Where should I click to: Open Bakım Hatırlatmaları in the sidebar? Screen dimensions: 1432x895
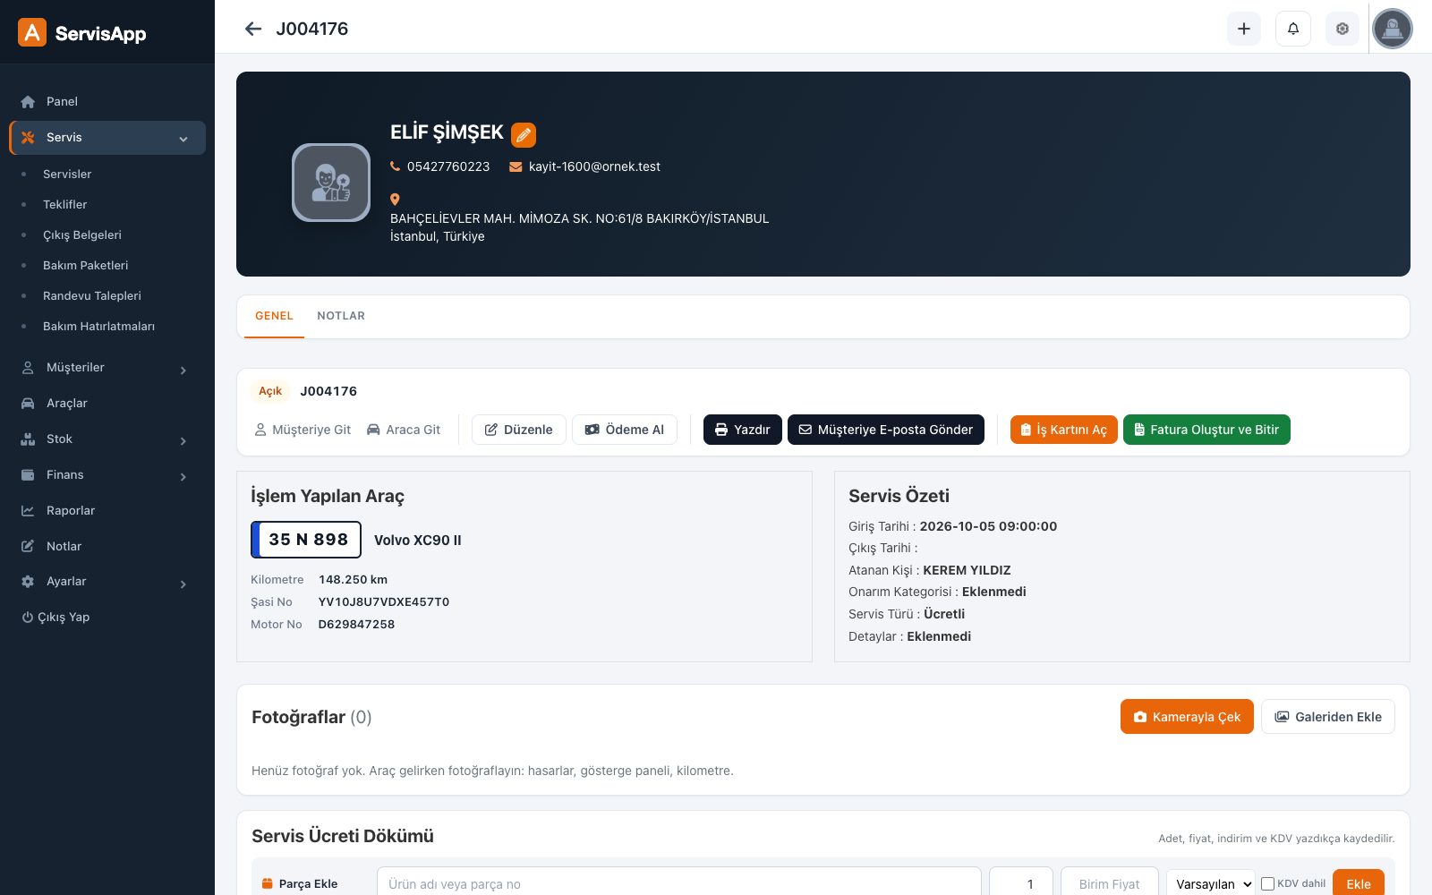98,326
